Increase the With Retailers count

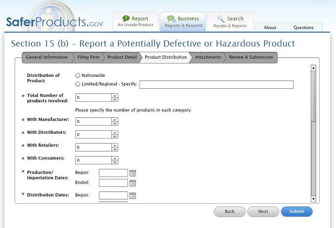[115, 145]
